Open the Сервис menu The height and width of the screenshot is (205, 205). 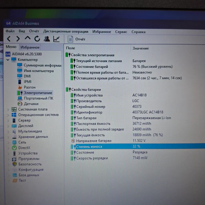tap(121, 32)
